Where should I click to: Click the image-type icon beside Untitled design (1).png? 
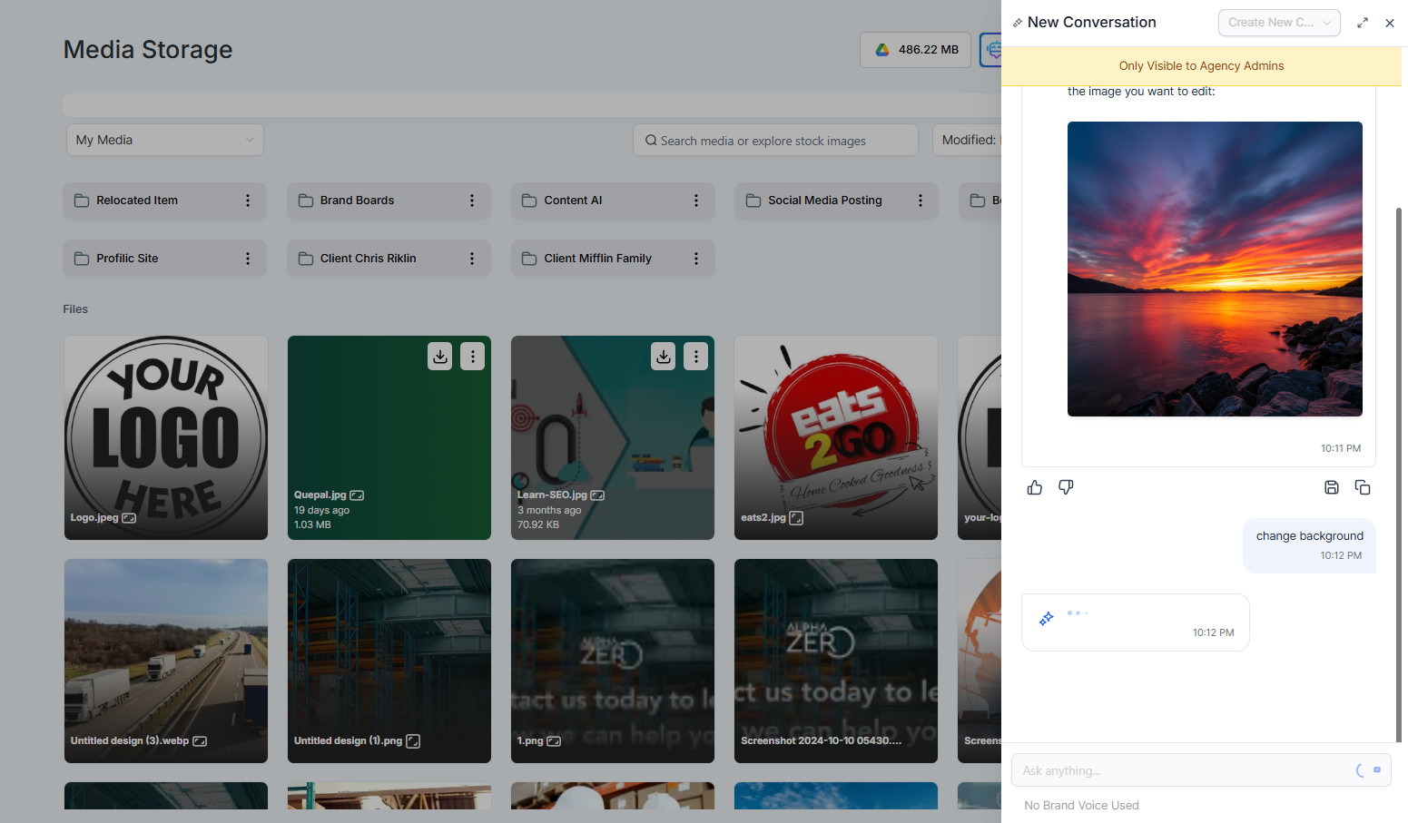click(x=413, y=741)
